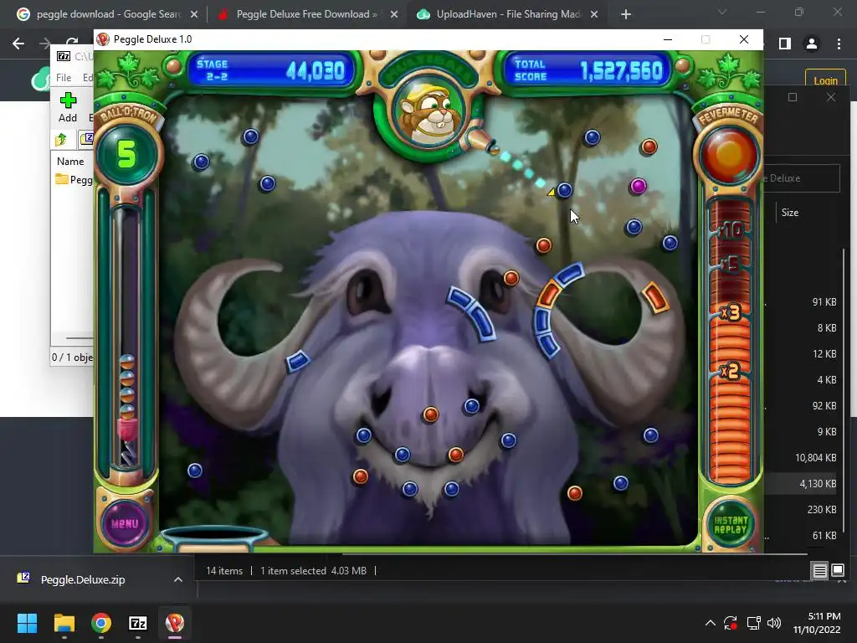Close the UploadHaven browser tab
The width and height of the screenshot is (857, 643).
pos(594,14)
